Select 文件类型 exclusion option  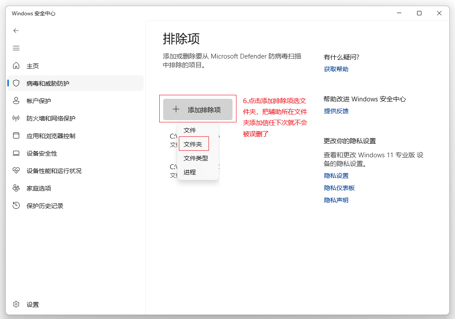[x=195, y=158]
